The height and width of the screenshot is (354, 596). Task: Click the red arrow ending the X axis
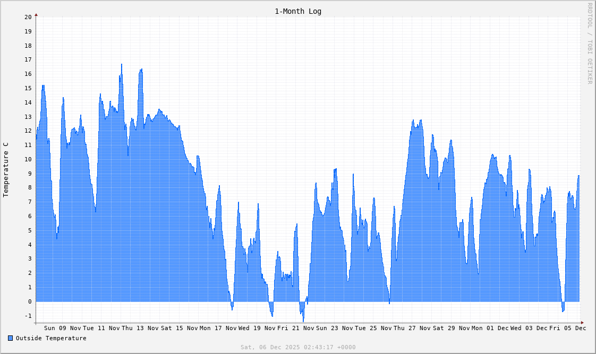(x=582, y=323)
